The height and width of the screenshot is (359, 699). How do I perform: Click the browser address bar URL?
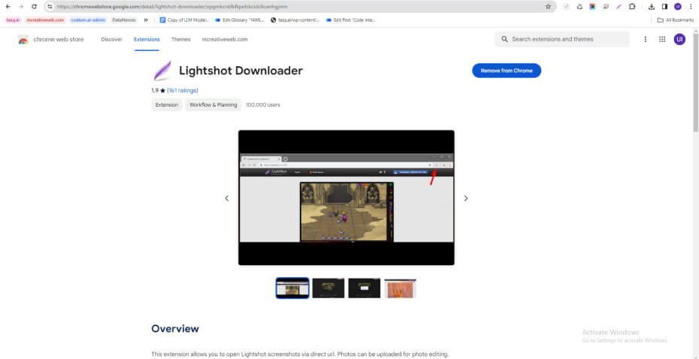pyautogui.click(x=172, y=7)
